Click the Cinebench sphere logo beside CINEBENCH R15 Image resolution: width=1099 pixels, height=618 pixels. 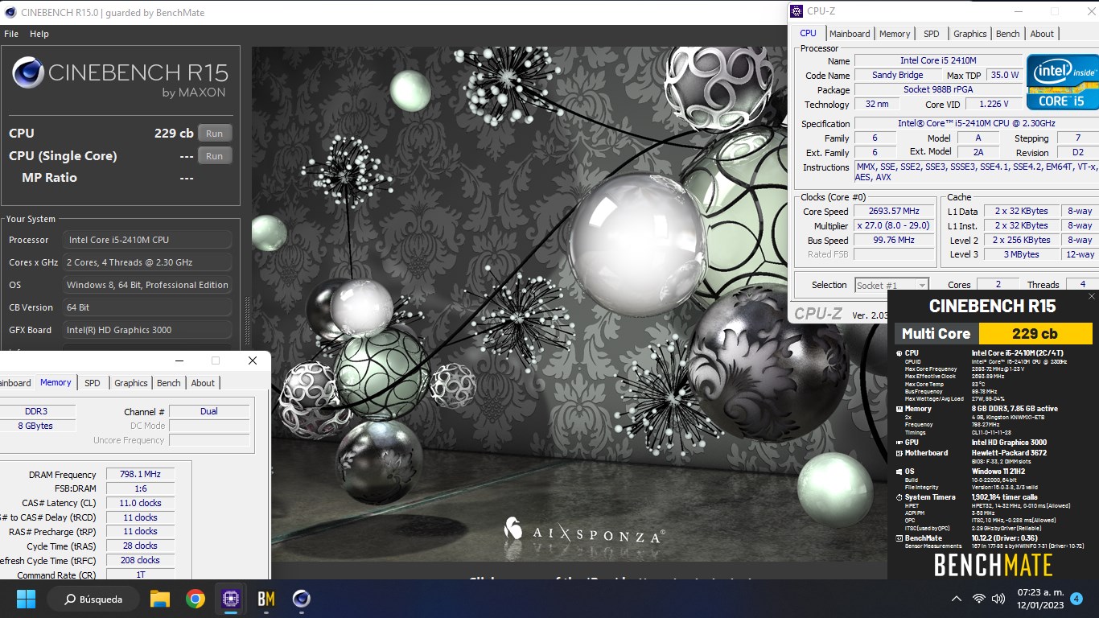click(28, 72)
